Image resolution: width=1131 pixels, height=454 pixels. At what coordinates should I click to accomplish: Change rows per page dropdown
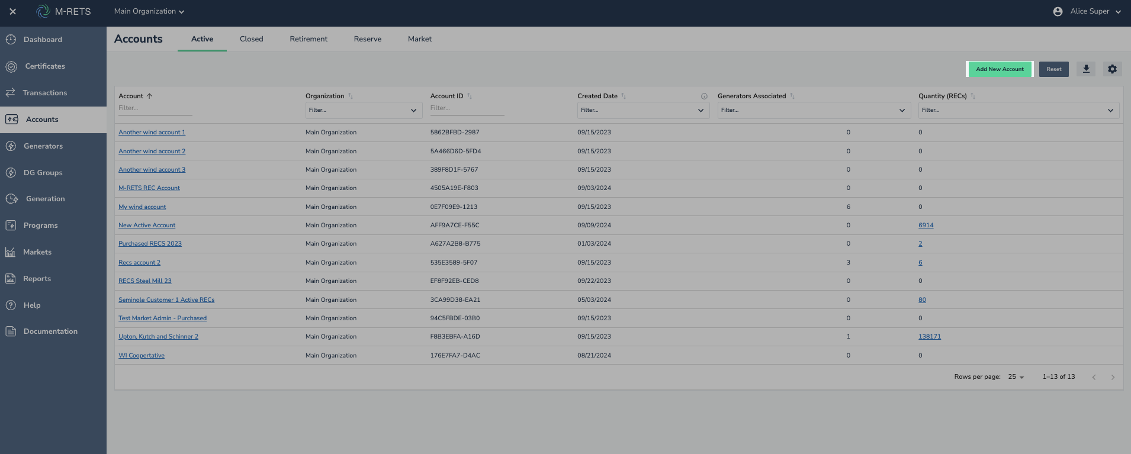point(1016,377)
